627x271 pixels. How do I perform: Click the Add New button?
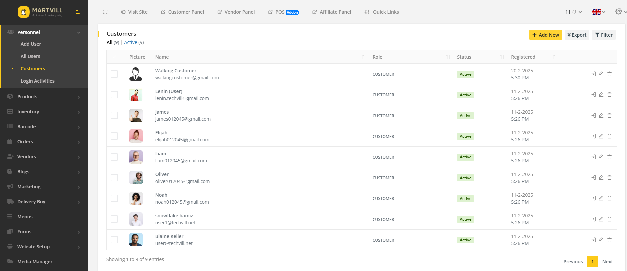pos(545,35)
